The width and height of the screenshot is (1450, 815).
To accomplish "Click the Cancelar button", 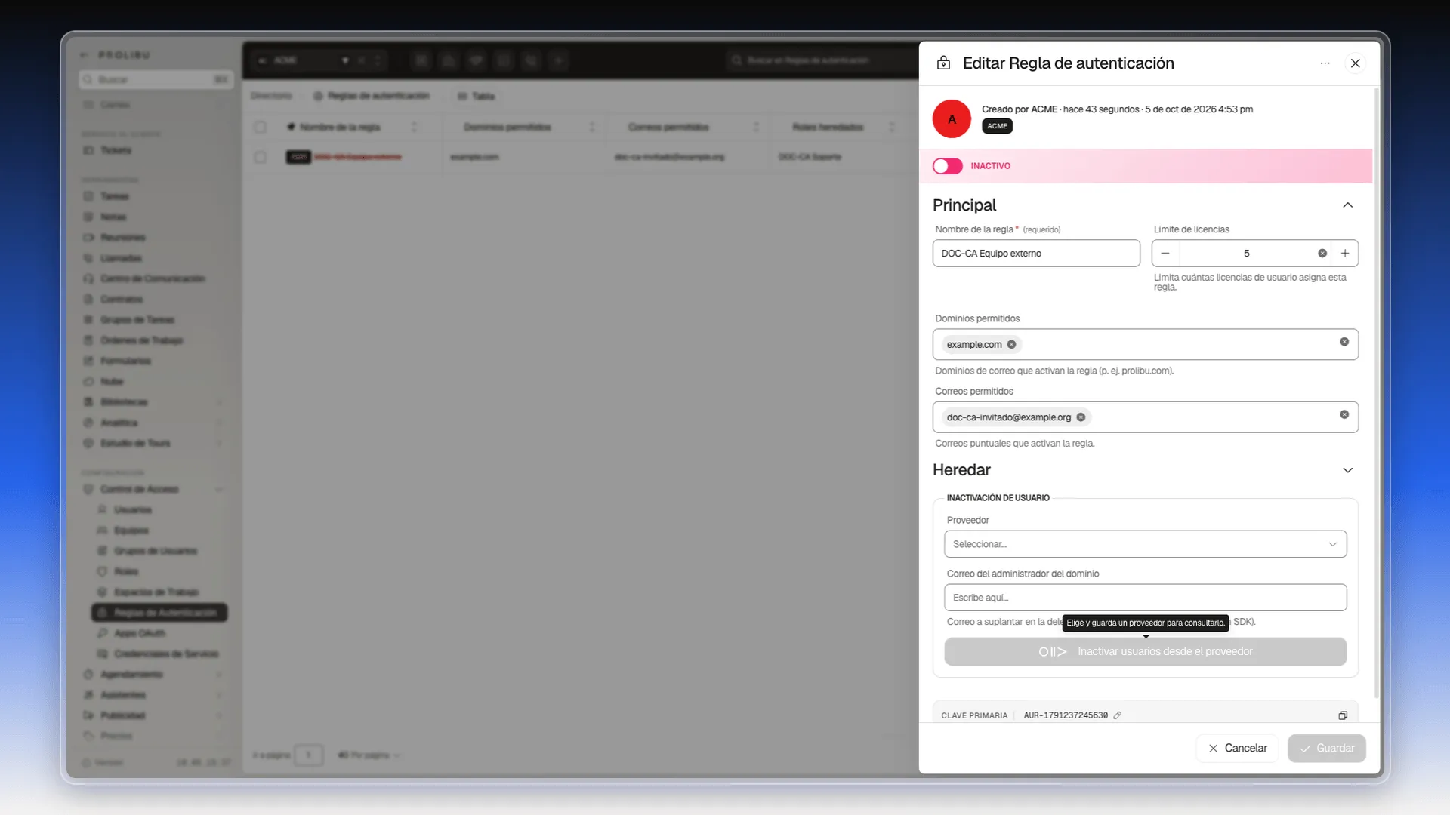I will point(1237,748).
